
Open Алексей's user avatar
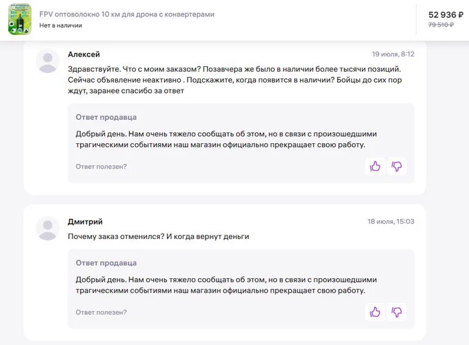pos(48,61)
